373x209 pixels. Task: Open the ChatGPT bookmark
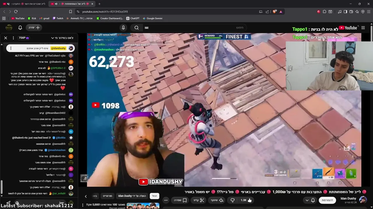click(x=133, y=18)
